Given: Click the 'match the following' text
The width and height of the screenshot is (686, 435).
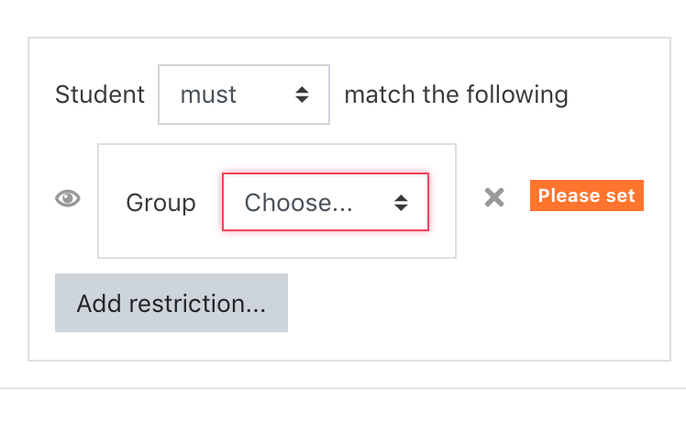Looking at the screenshot, I should point(457,95).
